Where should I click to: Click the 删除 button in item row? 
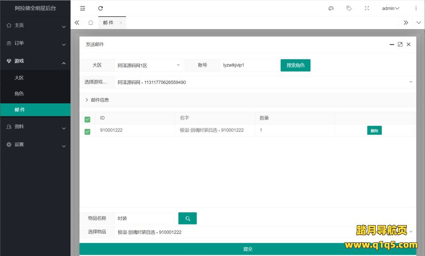374,131
